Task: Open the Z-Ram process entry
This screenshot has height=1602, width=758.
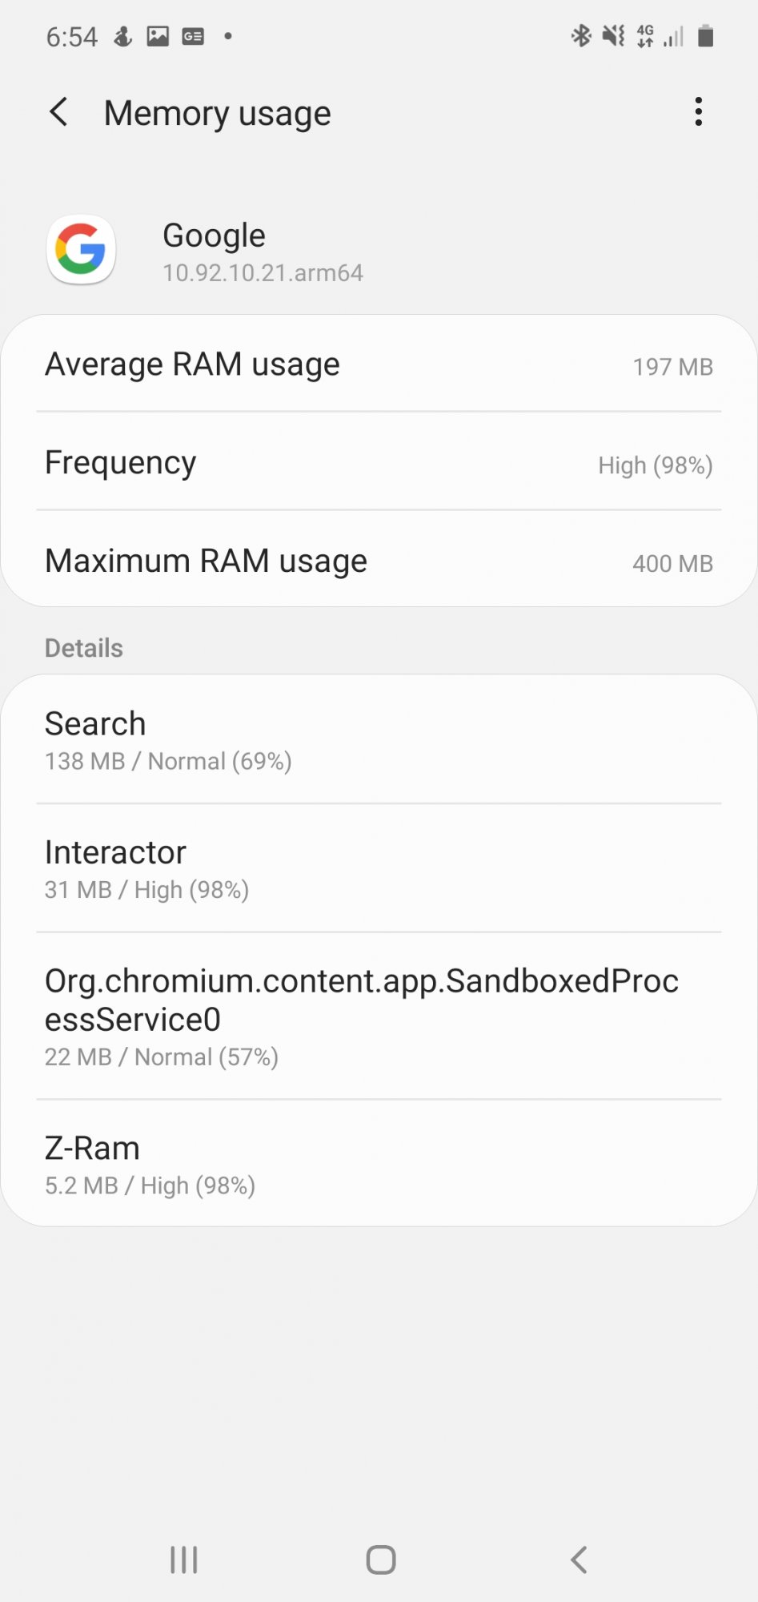Action: pos(379,1164)
